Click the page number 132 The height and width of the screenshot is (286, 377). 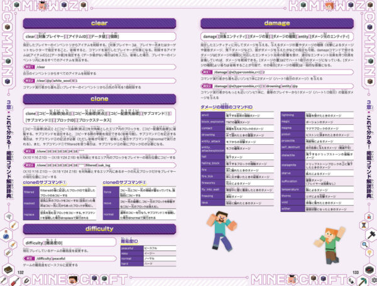click(x=20, y=272)
